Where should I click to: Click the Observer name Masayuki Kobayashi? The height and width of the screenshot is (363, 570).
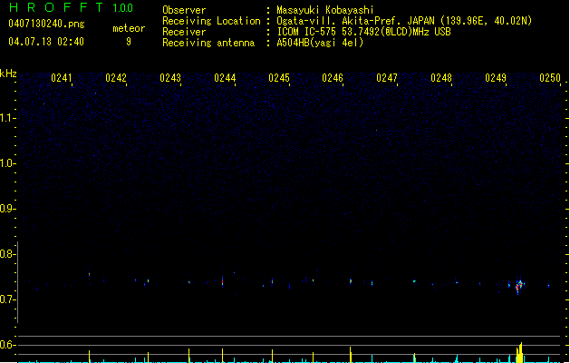pyautogui.click(x=325, y=10)
